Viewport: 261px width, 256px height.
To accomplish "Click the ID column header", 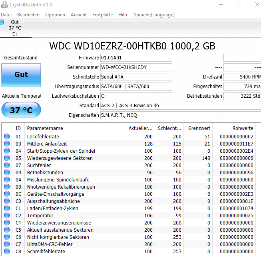I will click(x=18, y=128).
